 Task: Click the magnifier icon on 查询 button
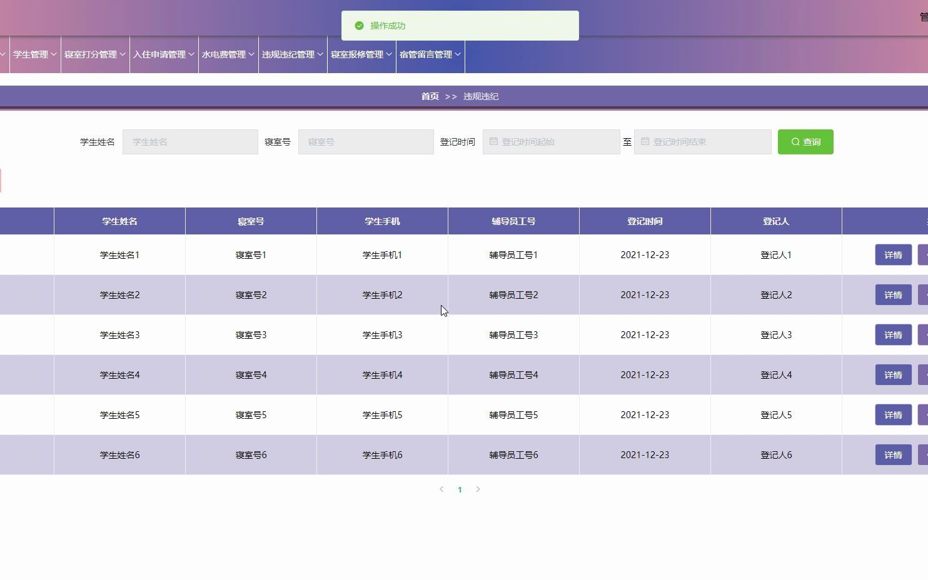pos(795,142)
